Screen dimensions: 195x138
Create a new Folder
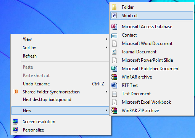151,7
